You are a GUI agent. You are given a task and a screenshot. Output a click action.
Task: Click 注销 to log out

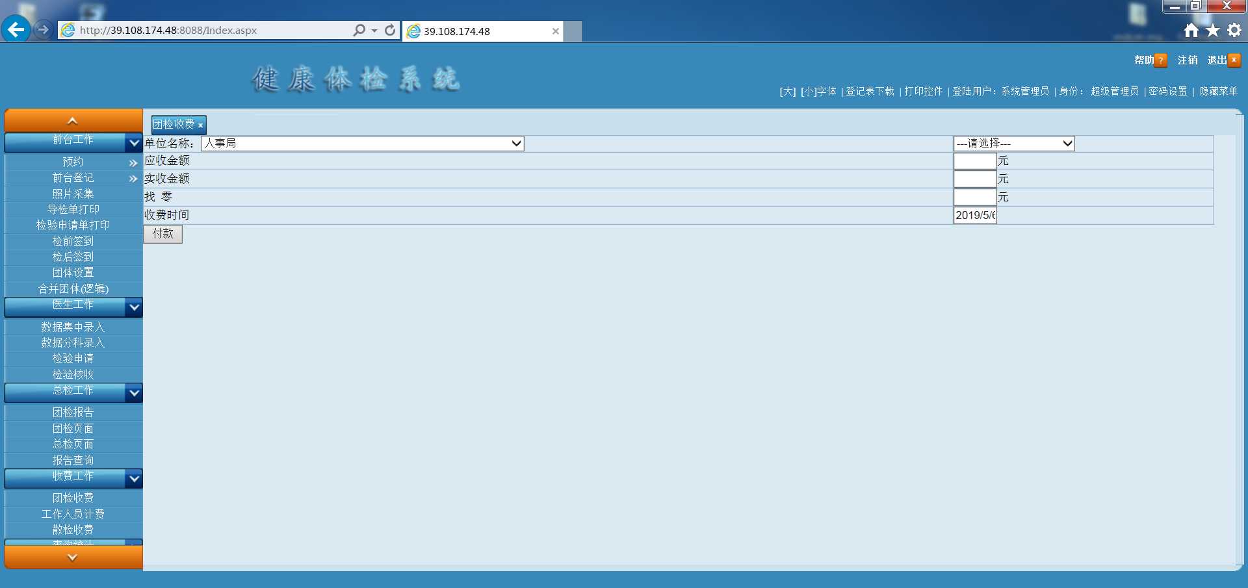(1188, 60)
